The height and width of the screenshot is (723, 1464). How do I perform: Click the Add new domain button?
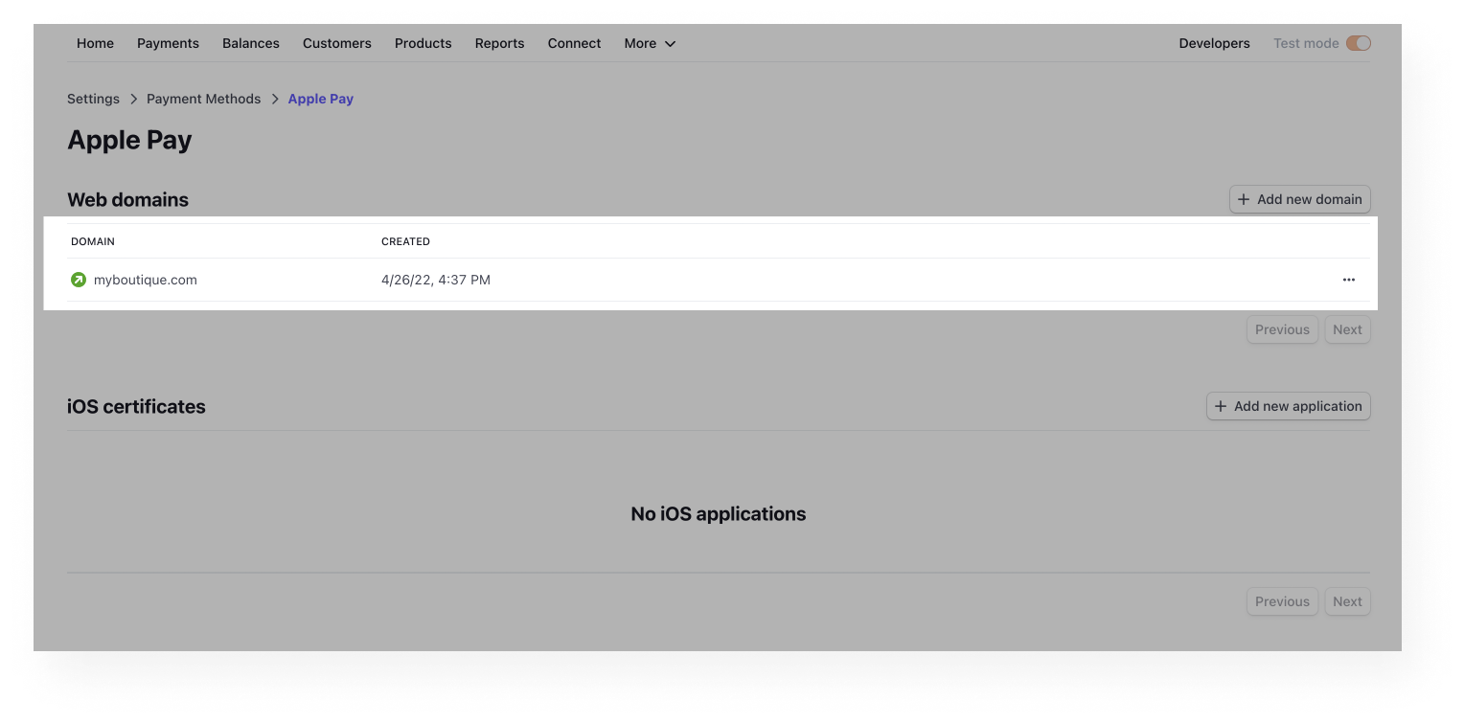tap(1299, 199)
